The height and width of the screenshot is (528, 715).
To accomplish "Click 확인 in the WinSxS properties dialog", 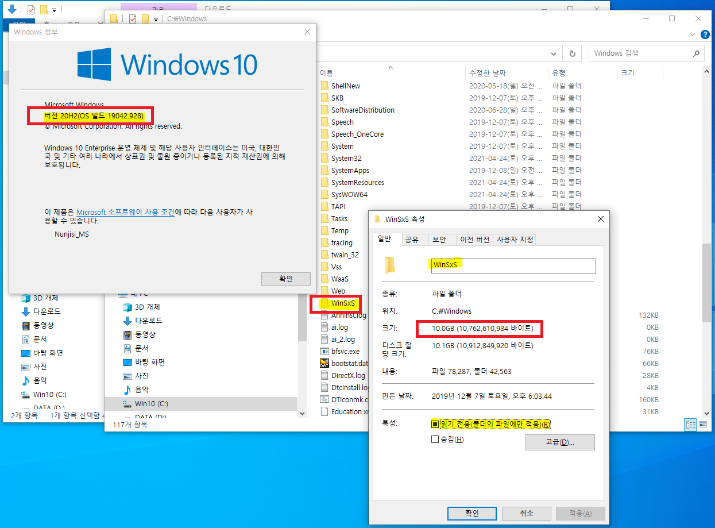I will click(x=471, y=513).
